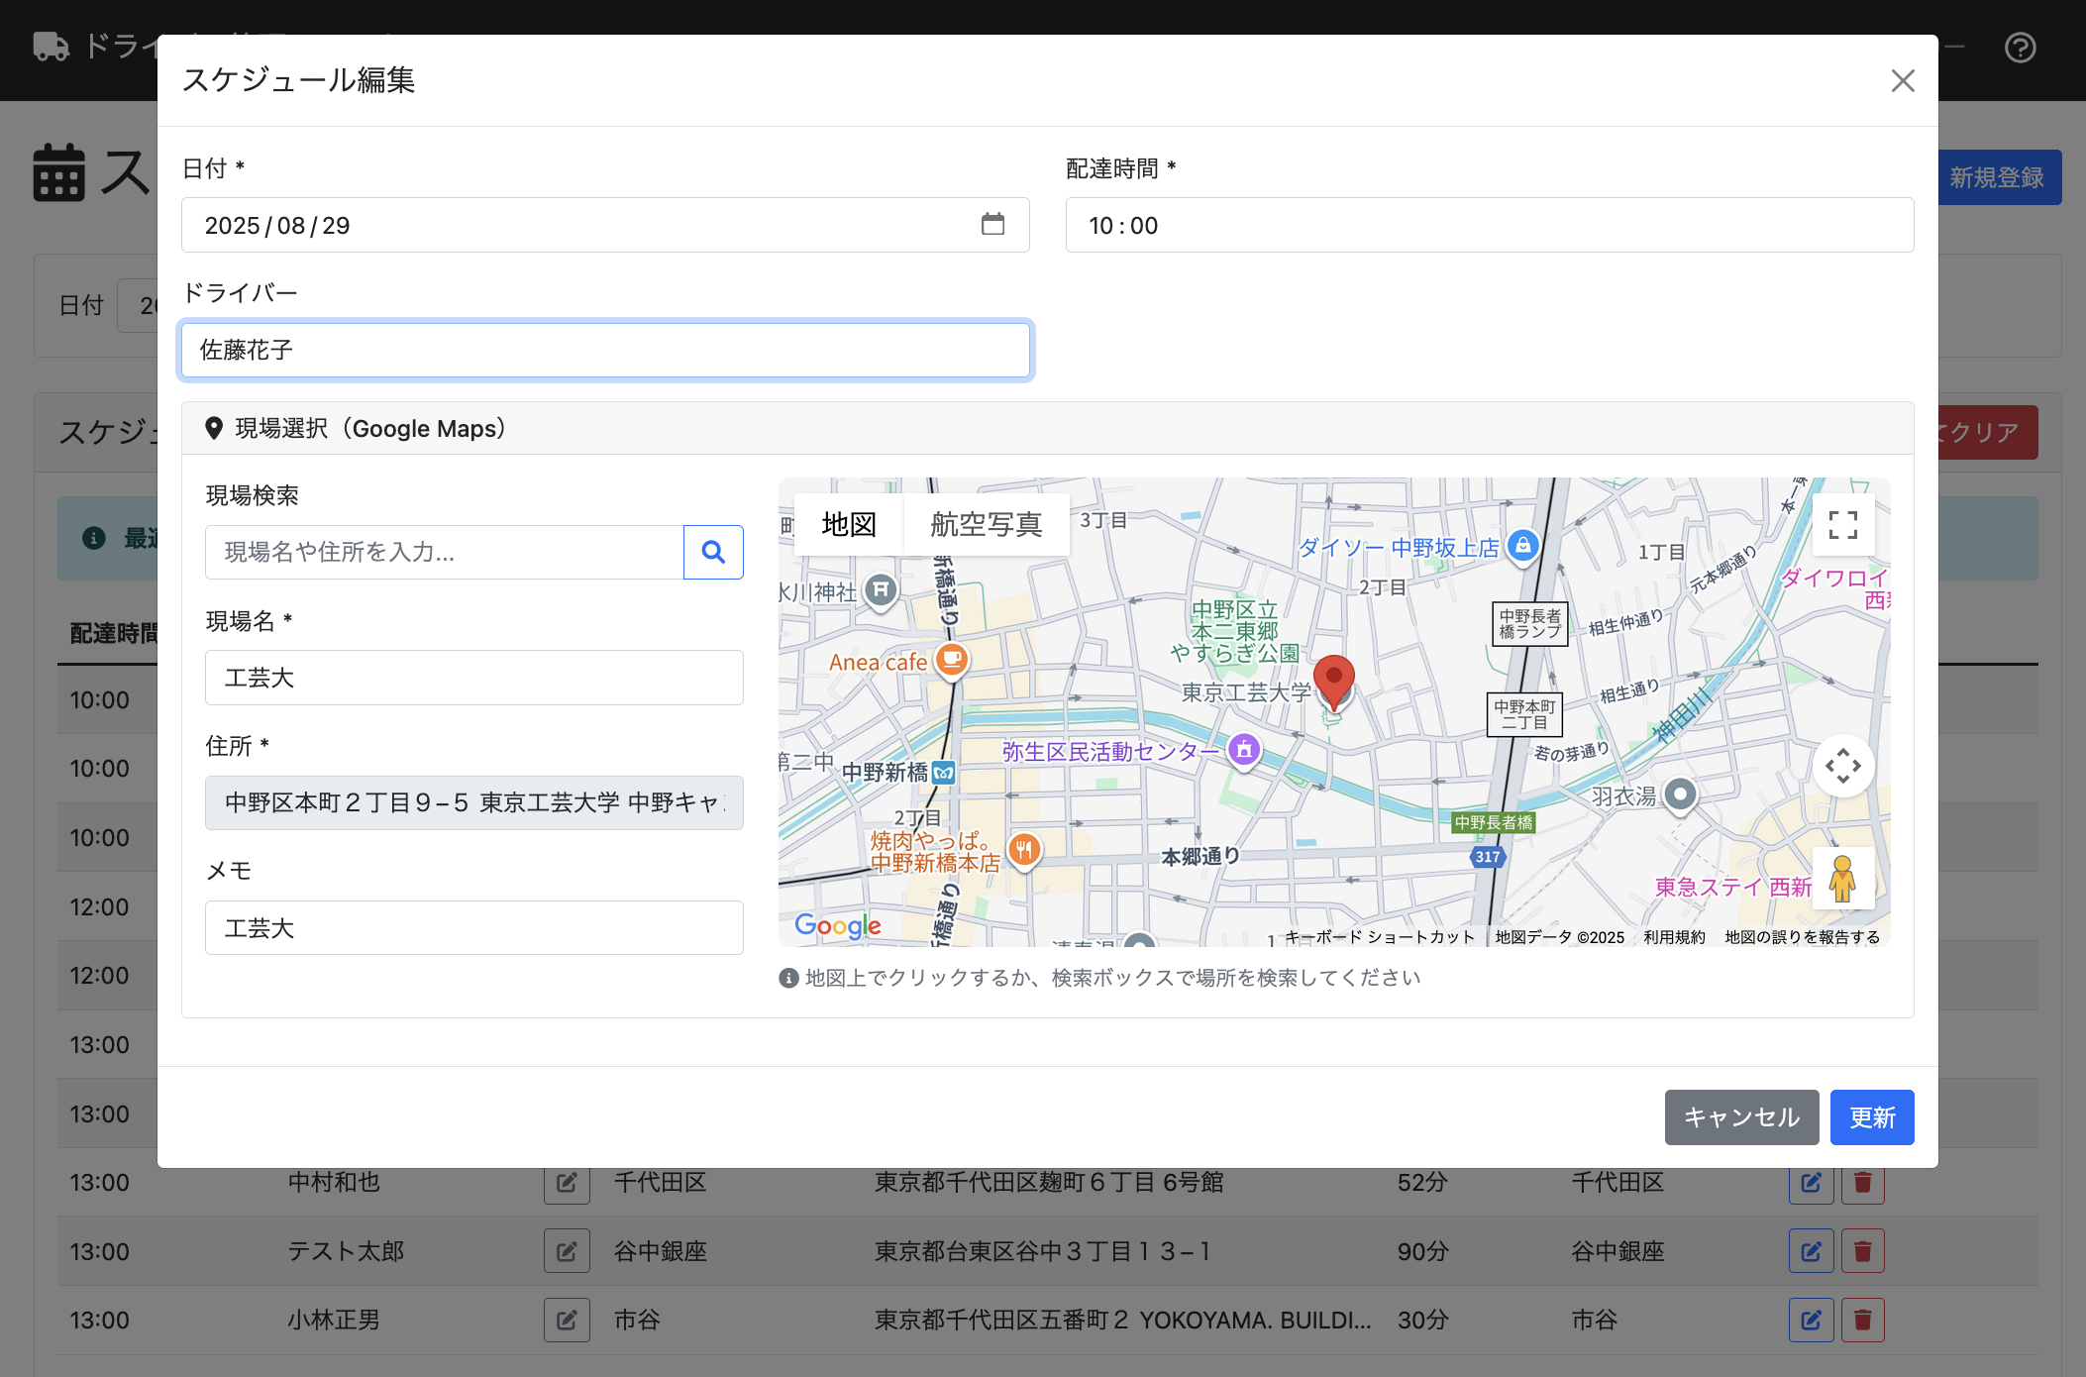Delete the 谷中銀座 schedule row
This screenshot has height=1377, width=2086.
[x=1862, y=1251]
